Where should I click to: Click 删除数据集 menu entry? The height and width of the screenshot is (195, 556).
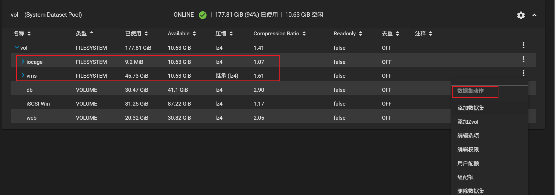pyautogui.click(x=471, y=191)
